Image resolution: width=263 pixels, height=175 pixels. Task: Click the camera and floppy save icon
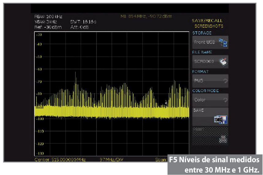pos(220,119)
